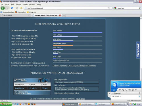
Task: Open link about internet access technologies
Action: [74, 66]
